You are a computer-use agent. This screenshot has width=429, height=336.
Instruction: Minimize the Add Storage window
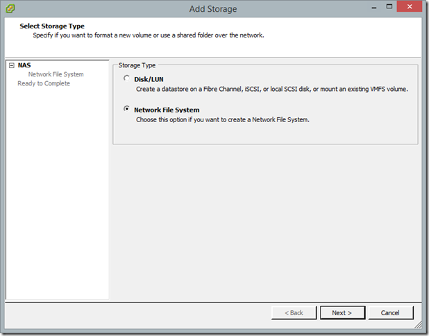374,8
